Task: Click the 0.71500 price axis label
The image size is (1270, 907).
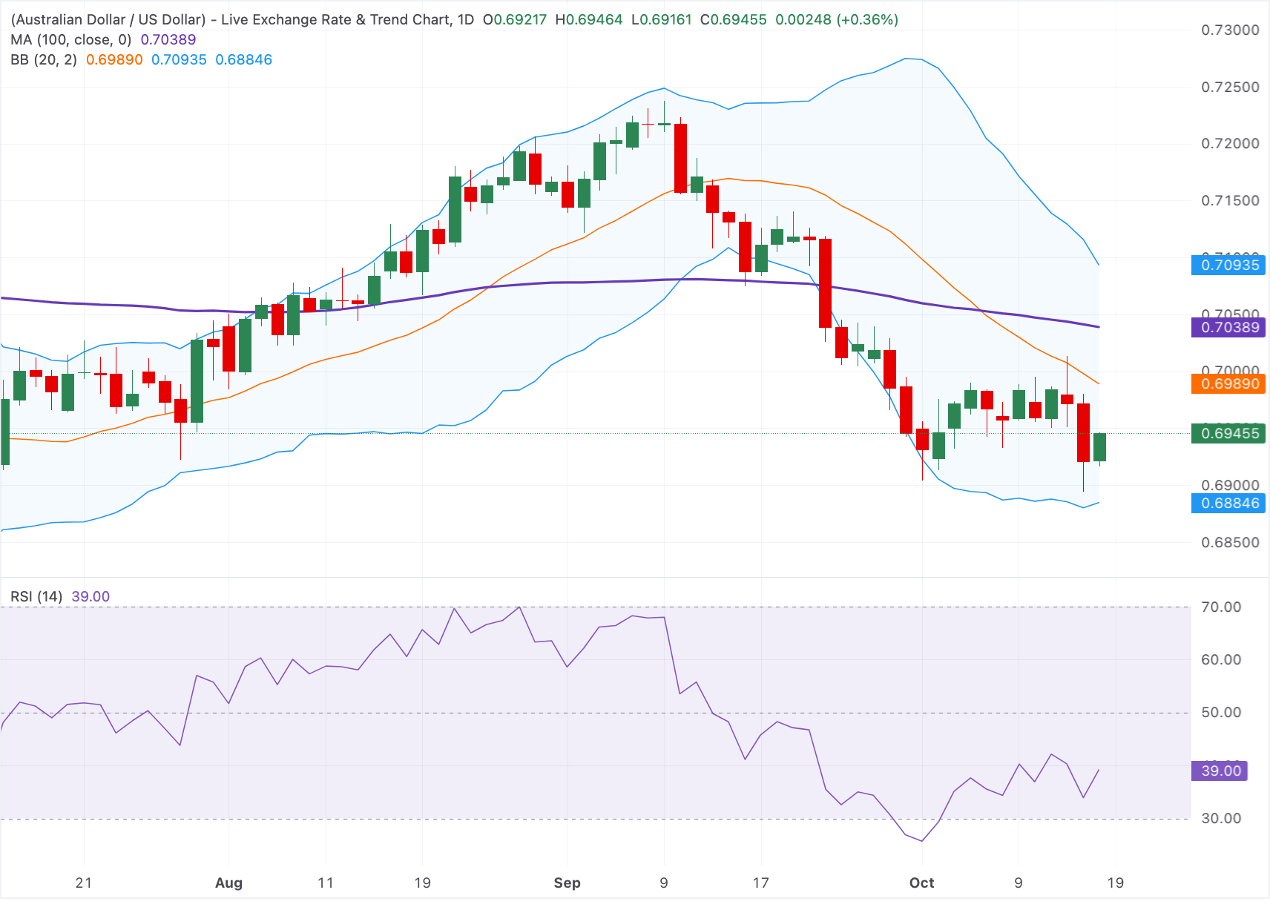Action: coord(1230,200)
